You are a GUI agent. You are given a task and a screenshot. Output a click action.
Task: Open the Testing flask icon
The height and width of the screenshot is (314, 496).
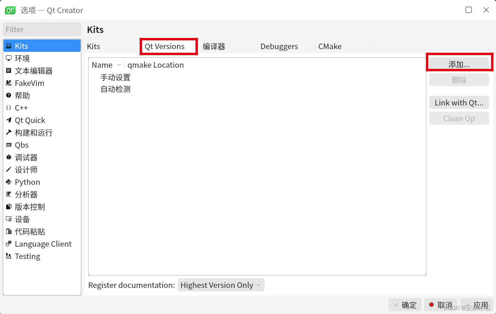coord(9,256)
